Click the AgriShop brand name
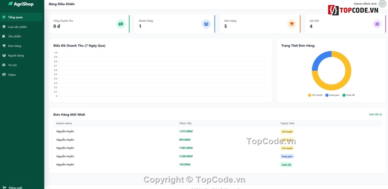388x189 pixels. click(x=24, y=4)
